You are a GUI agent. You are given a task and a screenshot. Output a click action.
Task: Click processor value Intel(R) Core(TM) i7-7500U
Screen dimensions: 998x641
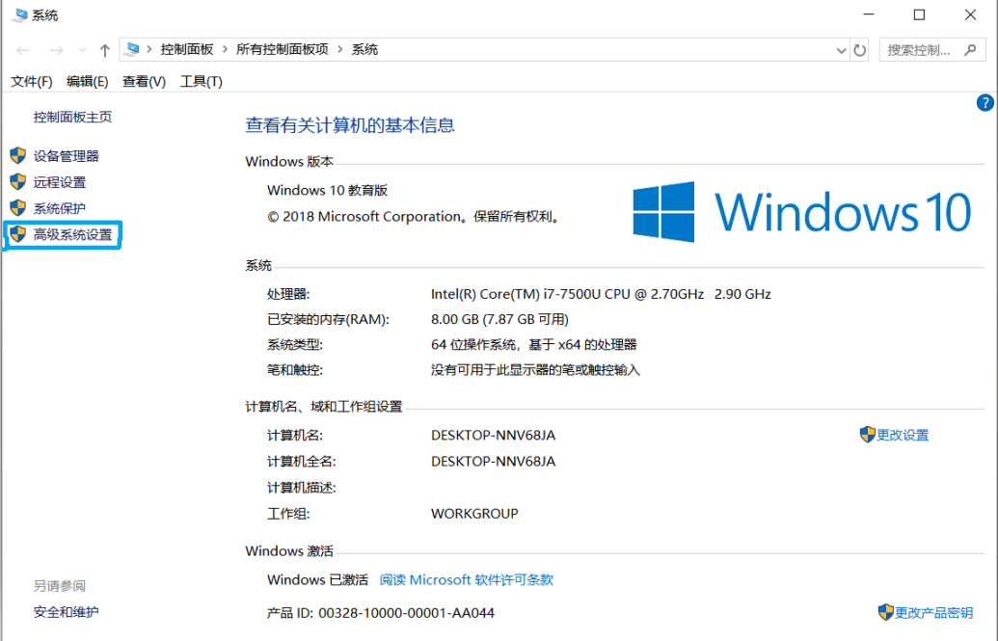pyautogui.click(x=601, y=294)
